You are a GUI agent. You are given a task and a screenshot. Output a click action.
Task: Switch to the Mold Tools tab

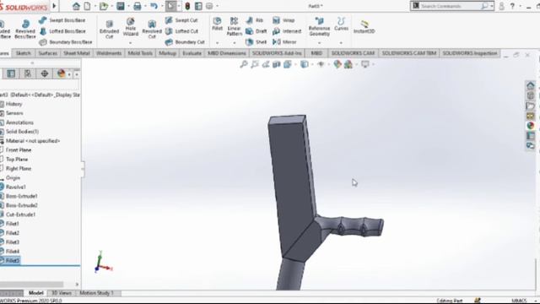140,53
